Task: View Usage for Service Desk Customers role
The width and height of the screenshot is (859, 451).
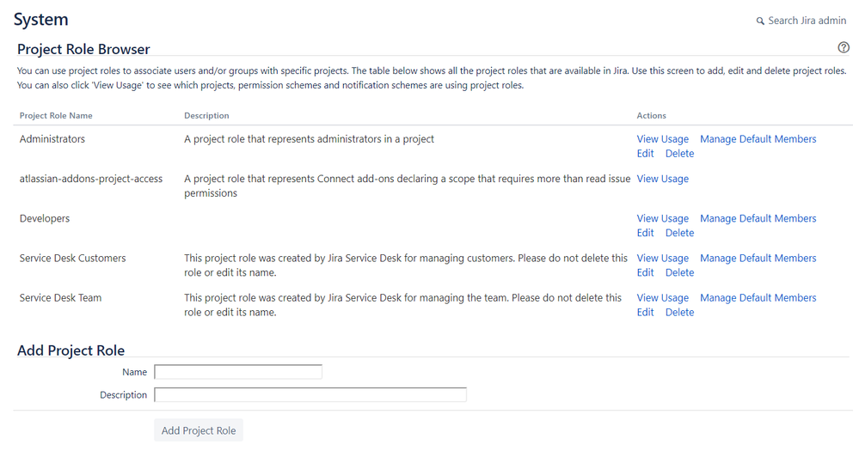Action: 662,259
